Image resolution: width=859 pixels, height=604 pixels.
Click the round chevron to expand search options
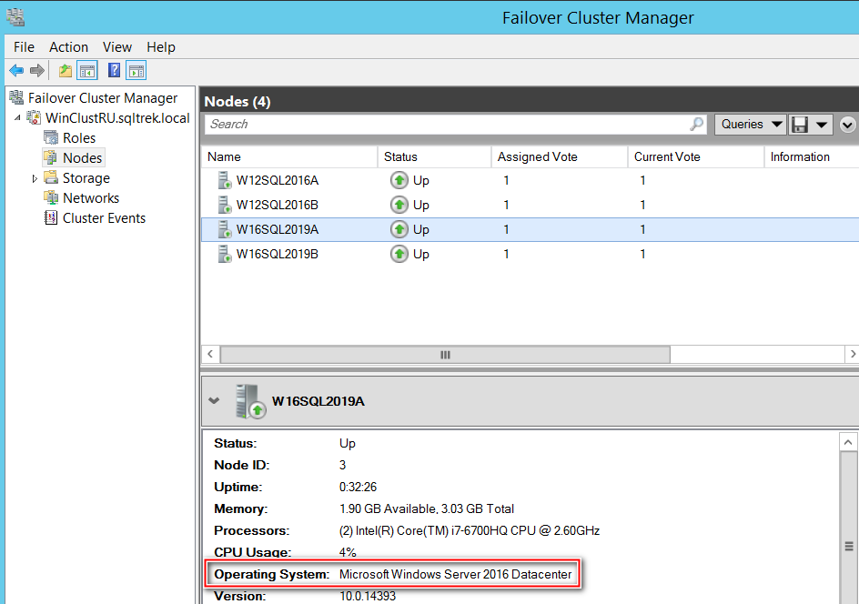tap(848, 126)
